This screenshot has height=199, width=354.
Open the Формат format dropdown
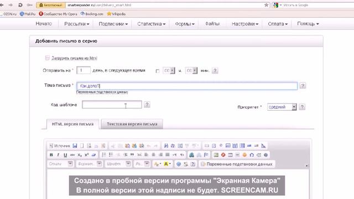[90, 164]
